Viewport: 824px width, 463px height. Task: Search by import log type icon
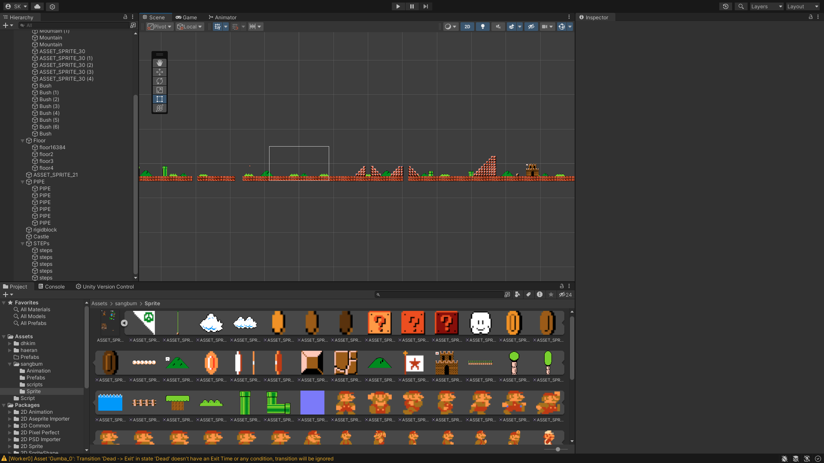[540, 295]
